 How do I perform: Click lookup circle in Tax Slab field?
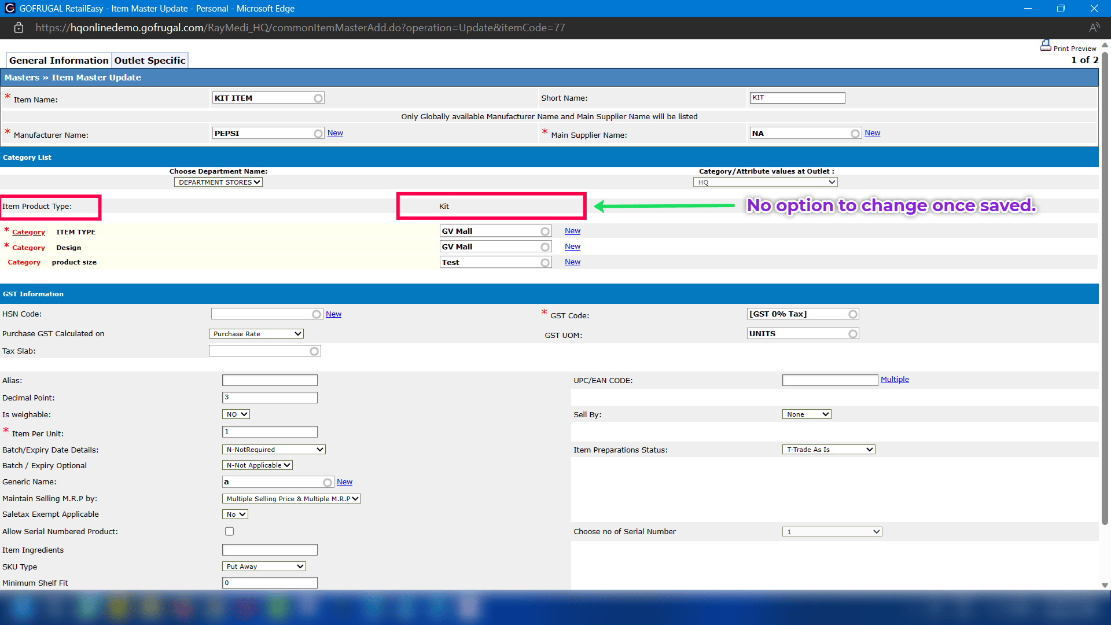[x=314, y=351]
